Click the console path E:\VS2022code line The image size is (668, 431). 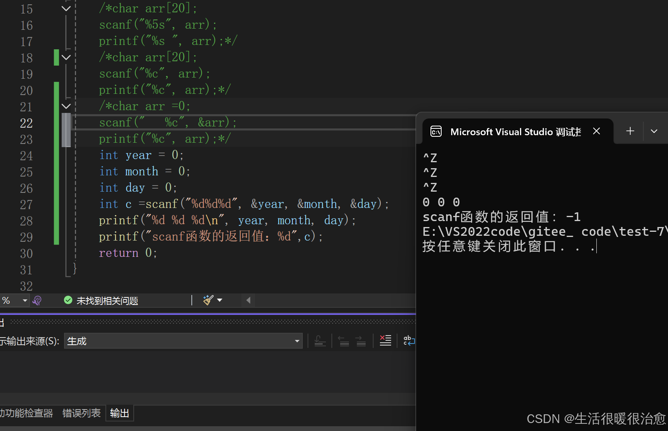point(545,232)
